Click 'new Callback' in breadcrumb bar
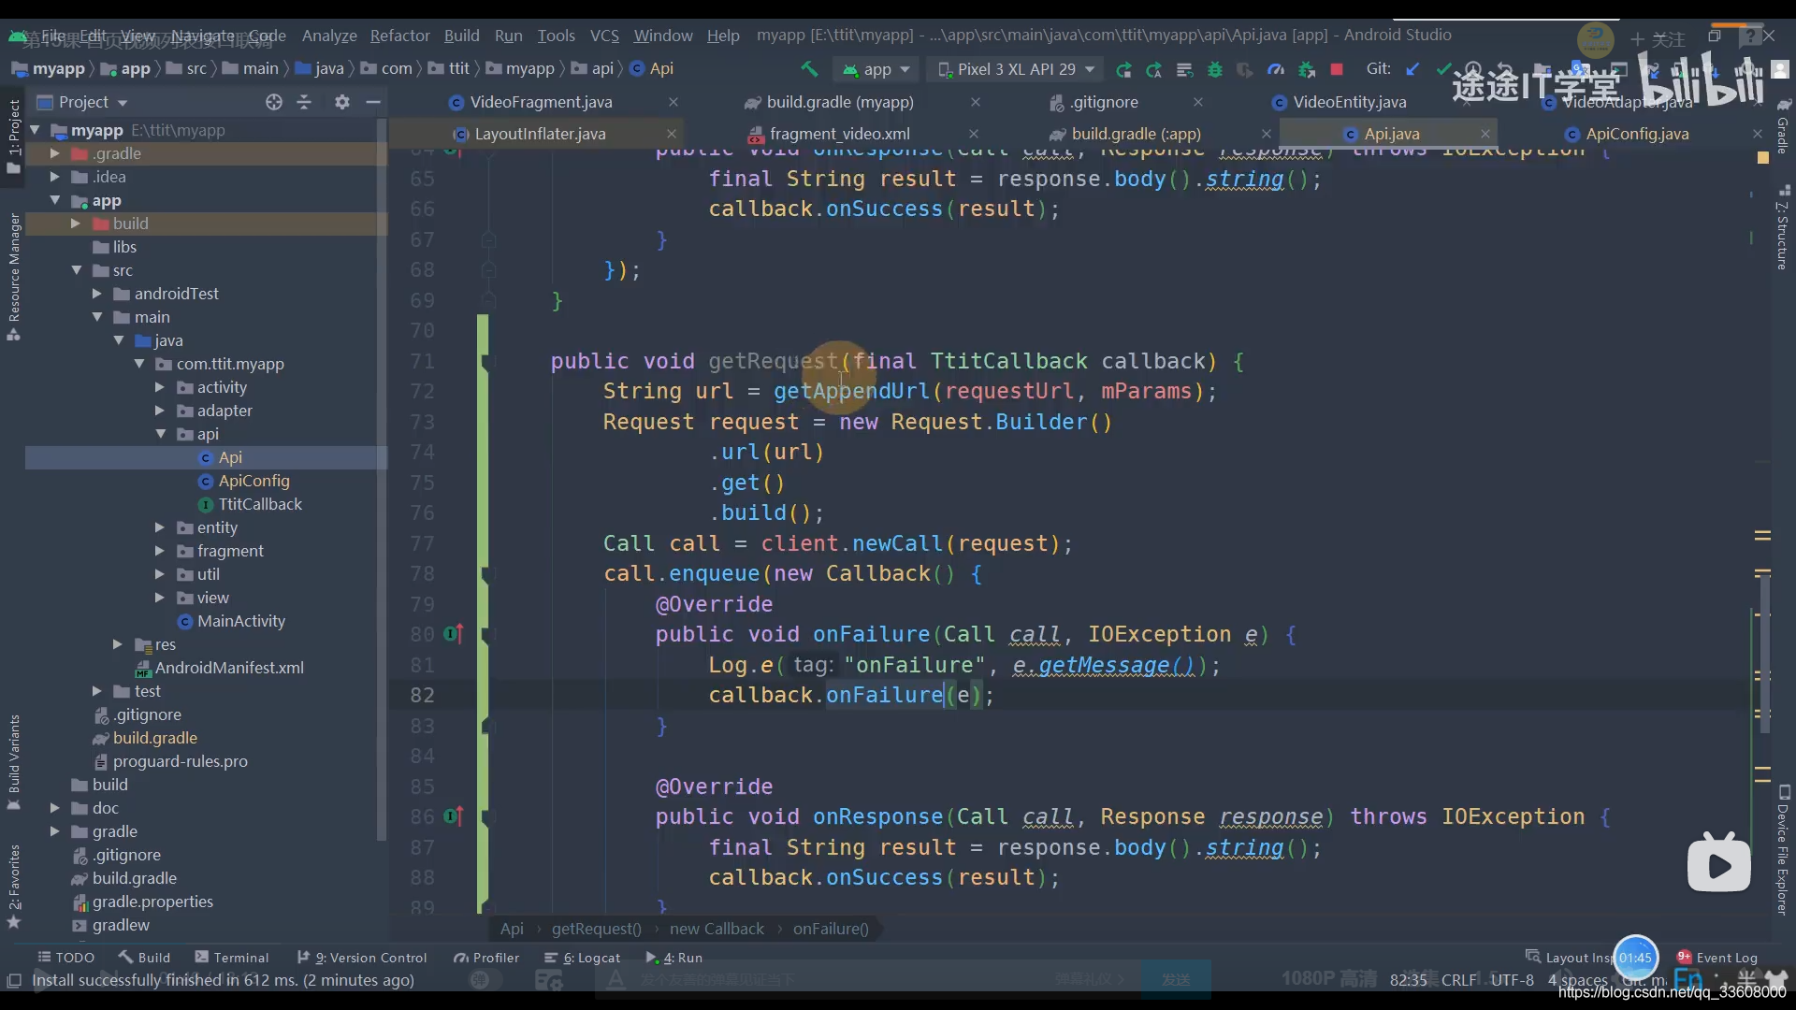 click(717, 929)
